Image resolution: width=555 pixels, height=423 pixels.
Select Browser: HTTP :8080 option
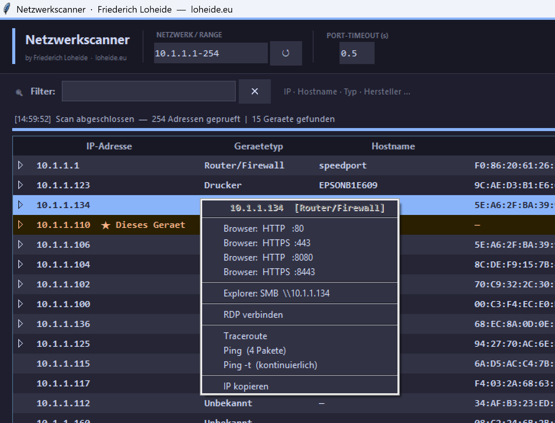[x=268, y=258]
